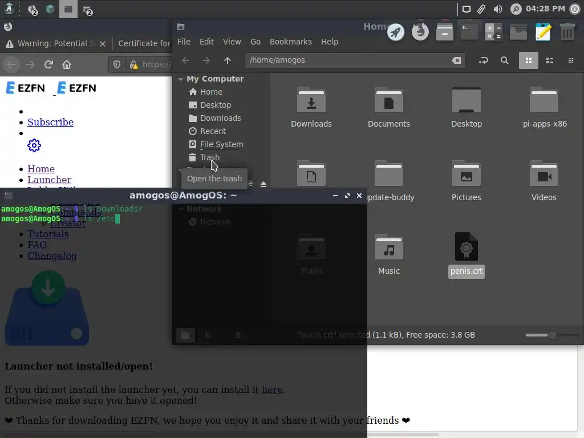Adjust the icon zoom slider
This screenshot has height=438, width=584.
pyautogui.click(x=552, y=335)
